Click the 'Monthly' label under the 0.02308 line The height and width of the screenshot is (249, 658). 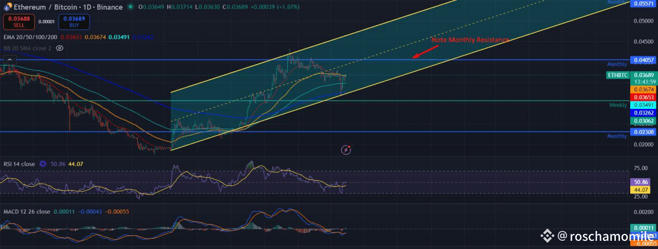[x=617, y=136]
